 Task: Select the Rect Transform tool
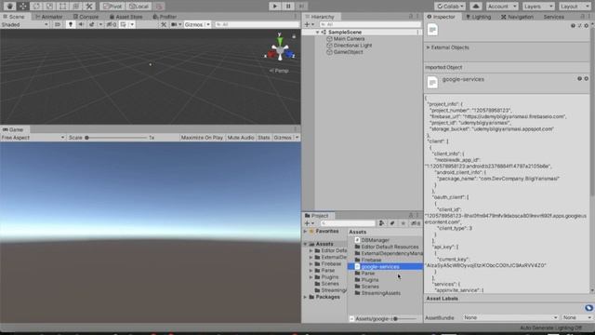[62, 7]
